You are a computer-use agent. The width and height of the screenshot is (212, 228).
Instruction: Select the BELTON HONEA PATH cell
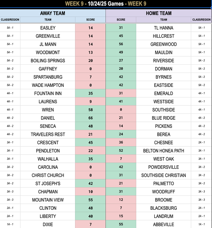pyautogui.click(x=164, y=151)
